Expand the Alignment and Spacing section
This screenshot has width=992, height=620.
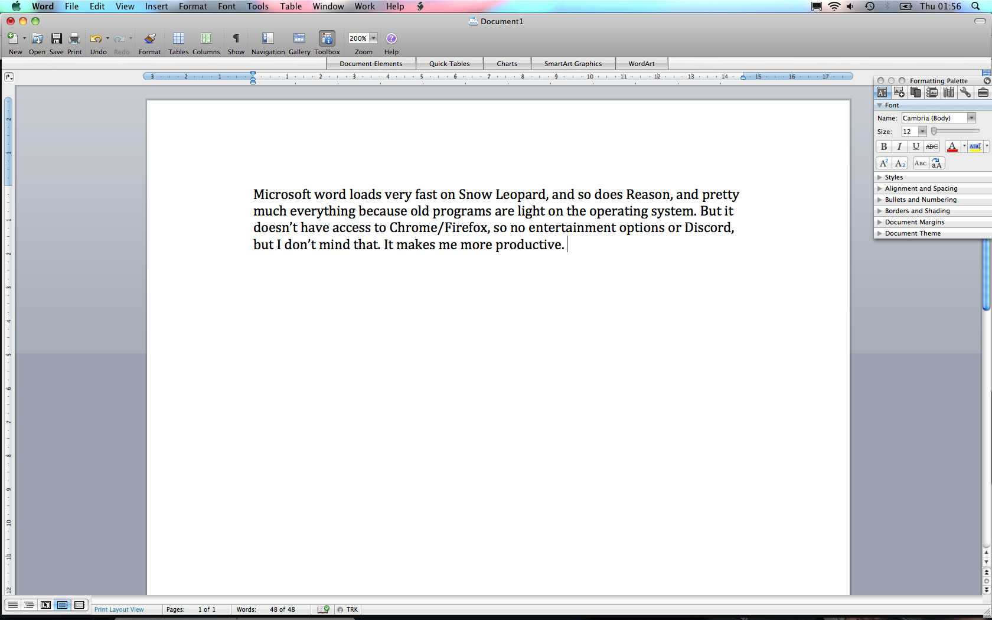(x=880, y=188)
